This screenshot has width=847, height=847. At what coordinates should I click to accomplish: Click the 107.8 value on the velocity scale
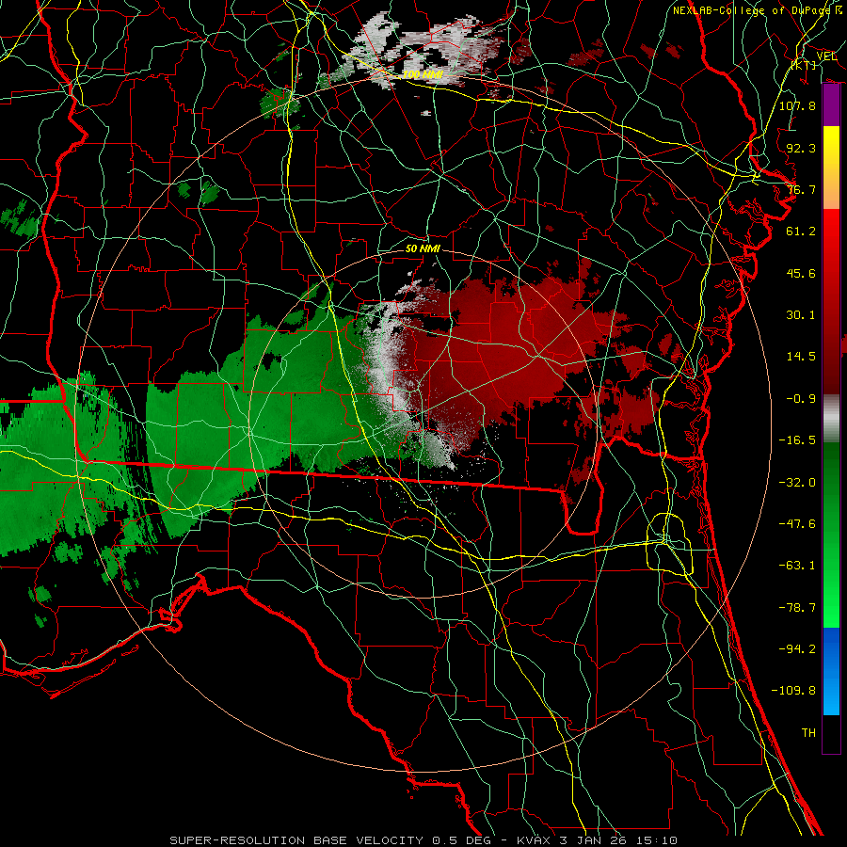tap(797, 105)
